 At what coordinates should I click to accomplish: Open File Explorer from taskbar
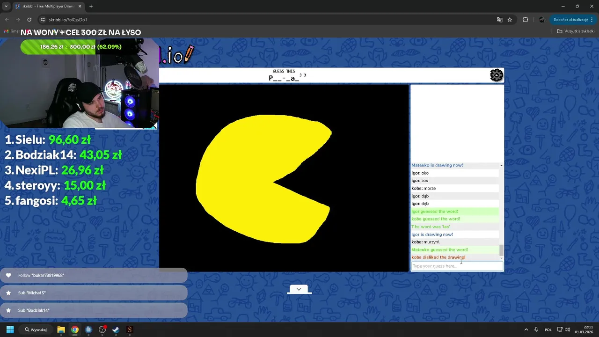click(x=61, y=330)
